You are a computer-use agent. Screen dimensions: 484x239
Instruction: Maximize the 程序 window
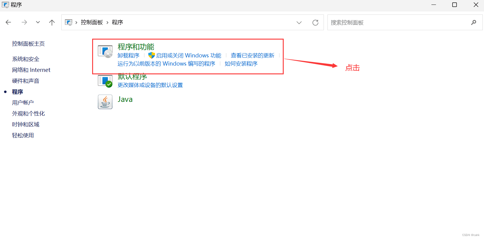click(454, 5)
